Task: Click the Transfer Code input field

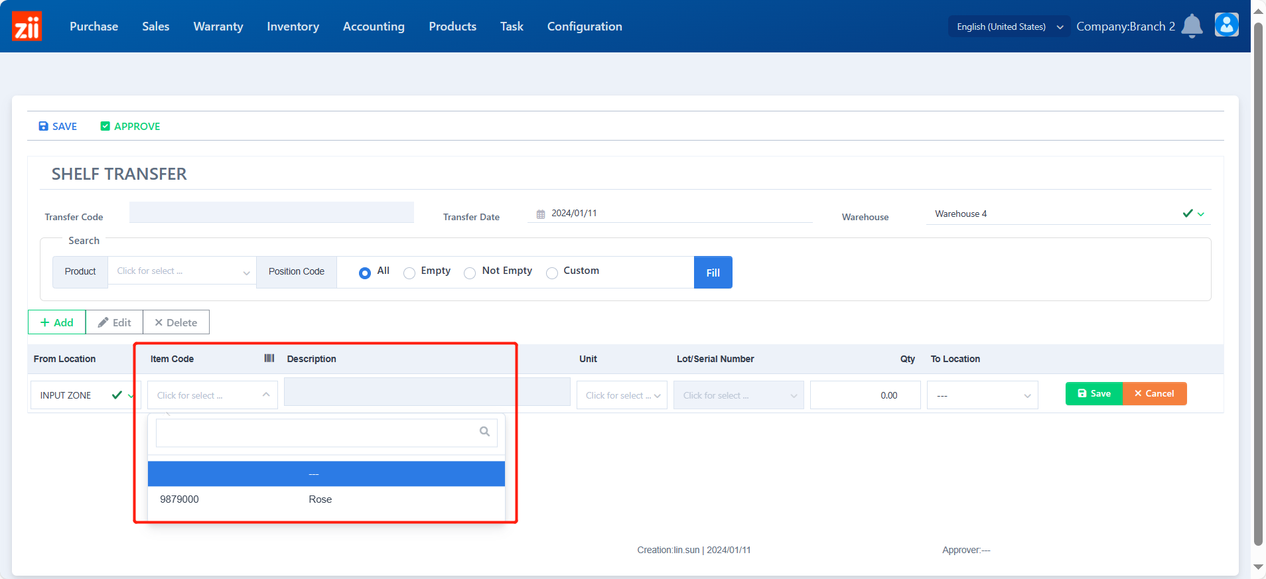Action: click(271, 212)
